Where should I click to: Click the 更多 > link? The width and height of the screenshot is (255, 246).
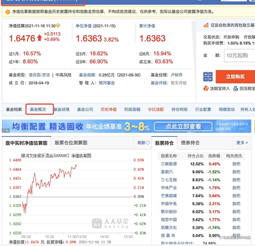click(x=242, y=143)
